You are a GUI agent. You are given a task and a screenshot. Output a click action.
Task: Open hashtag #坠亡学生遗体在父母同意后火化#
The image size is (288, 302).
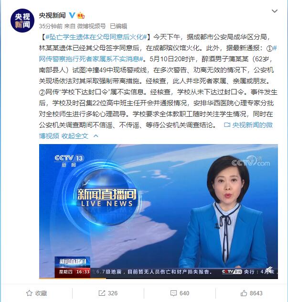pyautogui.click(x=96, y=37)
